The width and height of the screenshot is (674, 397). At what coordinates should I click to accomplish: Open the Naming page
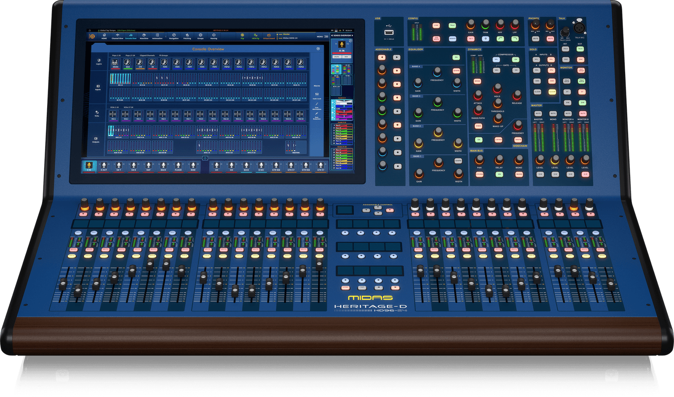tap(214, 36)
